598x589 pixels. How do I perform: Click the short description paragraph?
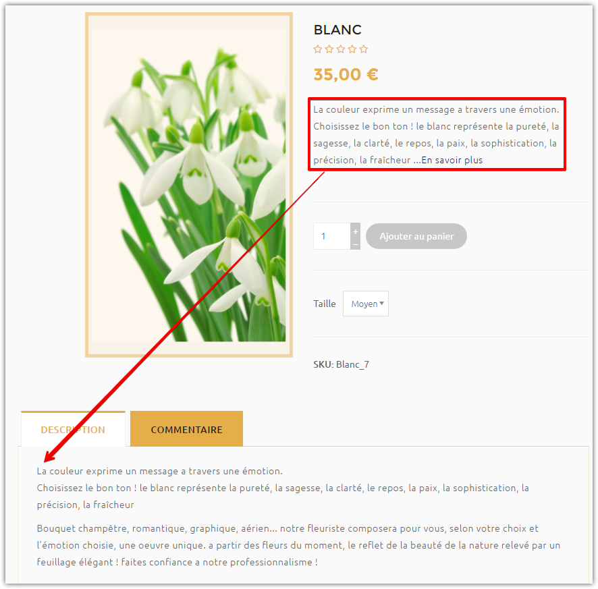(436, 134)
